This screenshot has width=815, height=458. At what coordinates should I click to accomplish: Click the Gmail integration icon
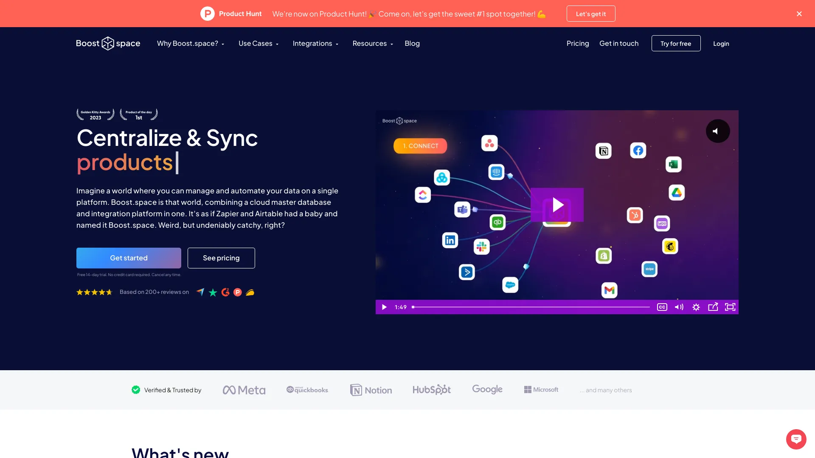coord(610,290)
